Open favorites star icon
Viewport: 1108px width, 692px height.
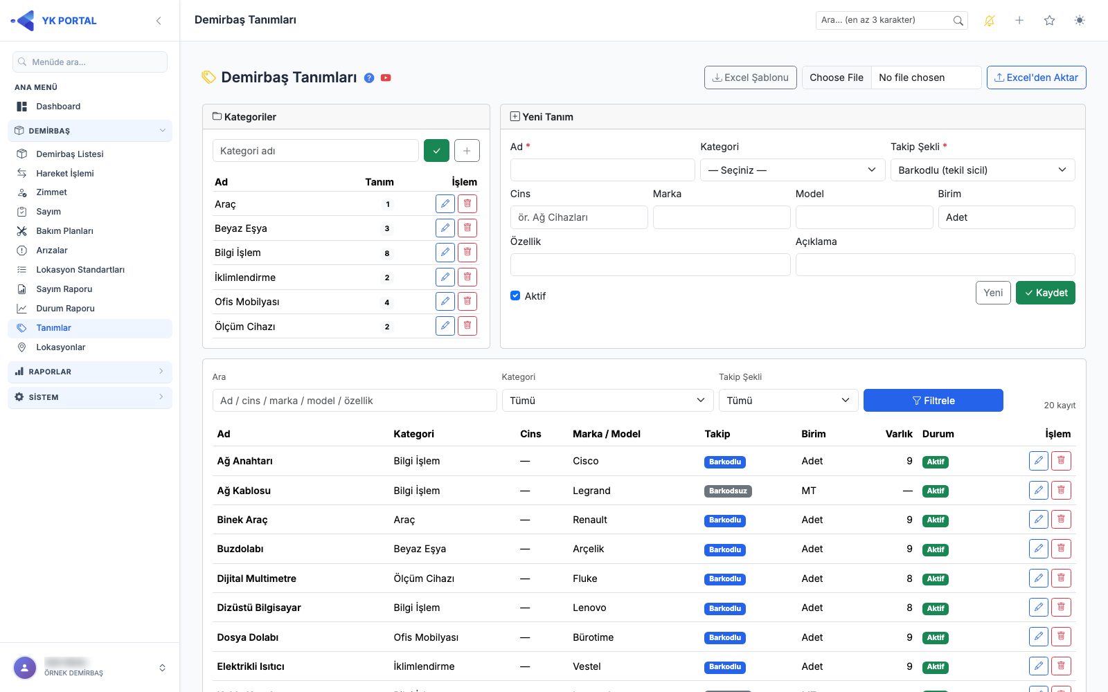(x=1050, y=21)
